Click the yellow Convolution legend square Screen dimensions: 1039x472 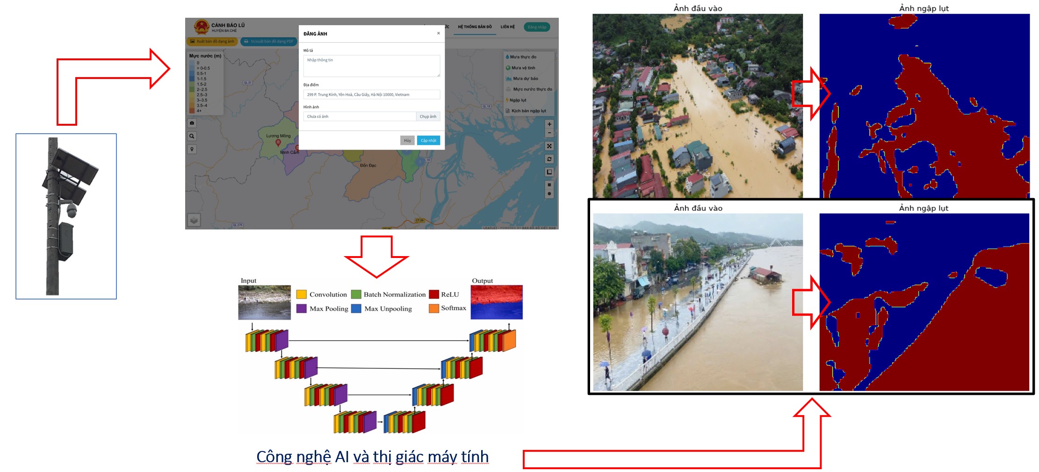click(x=302, y=294)
